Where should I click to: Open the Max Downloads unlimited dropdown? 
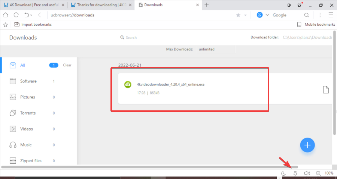point(216,49)
